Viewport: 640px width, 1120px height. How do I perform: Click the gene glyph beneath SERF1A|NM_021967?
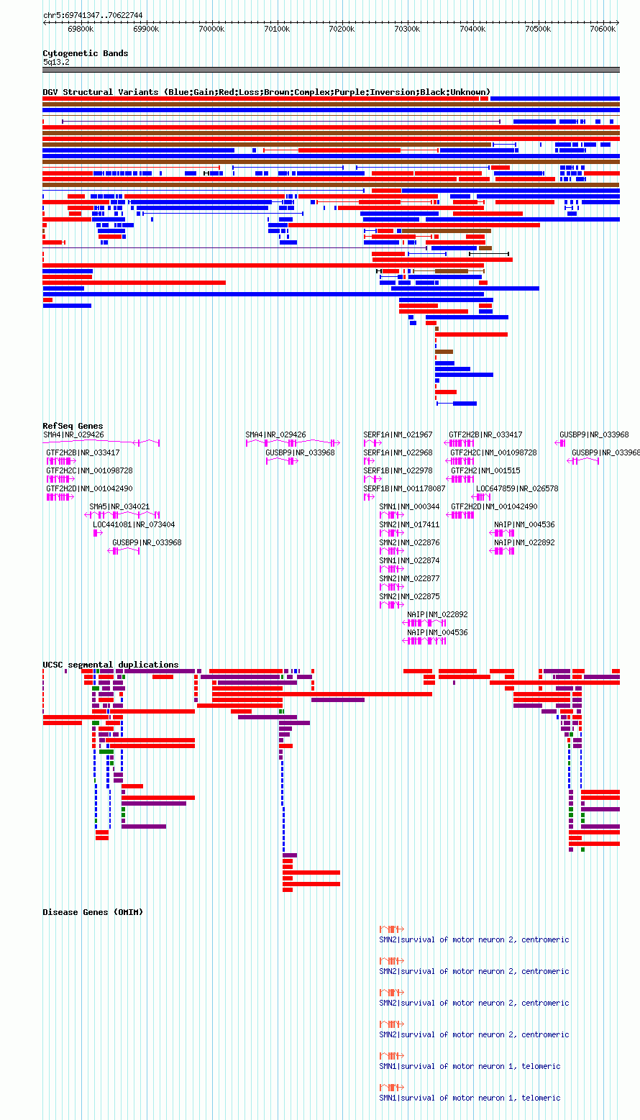click(x=372, y=443)
